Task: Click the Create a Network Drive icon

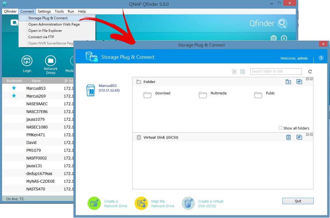Action: (x=94, y=203)
